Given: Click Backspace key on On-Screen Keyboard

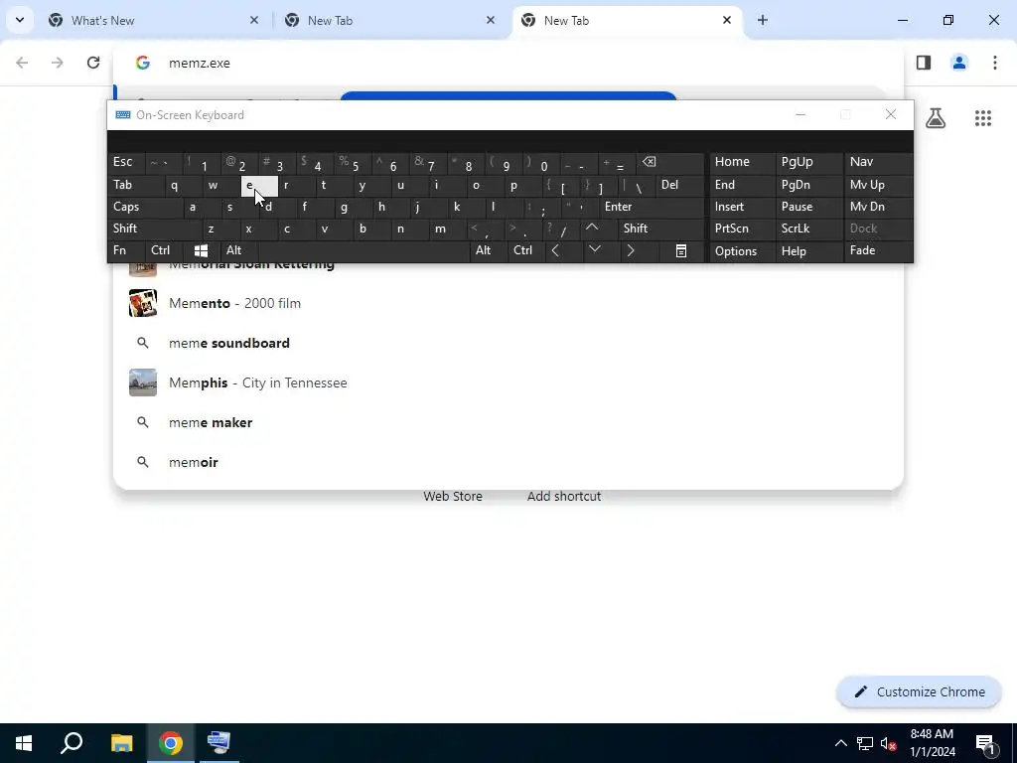Looking at the screenshot, I should [x=670, y=163].
